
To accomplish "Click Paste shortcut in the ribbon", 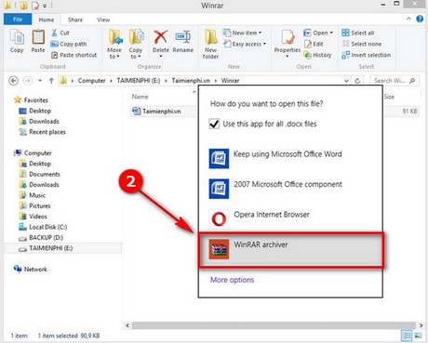I will (74, 55).
